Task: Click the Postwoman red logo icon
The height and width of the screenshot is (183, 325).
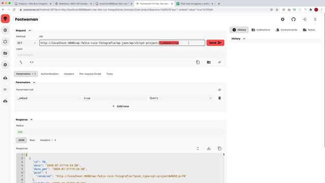Action: tap(5, 19)
